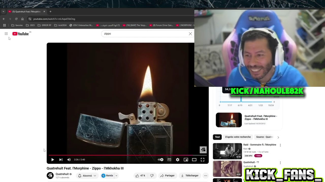The width and height of the screenshot is (325, 182).
Task: Go forward in the browser
Action: 10,19
